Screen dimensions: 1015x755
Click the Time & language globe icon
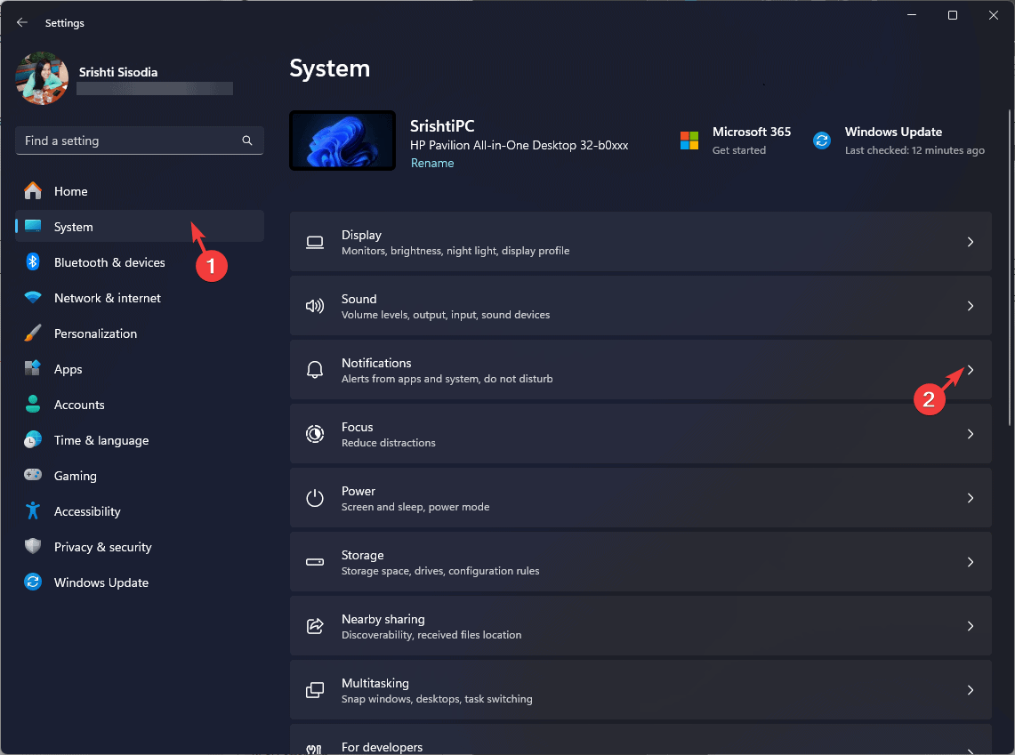coord(33,440)
